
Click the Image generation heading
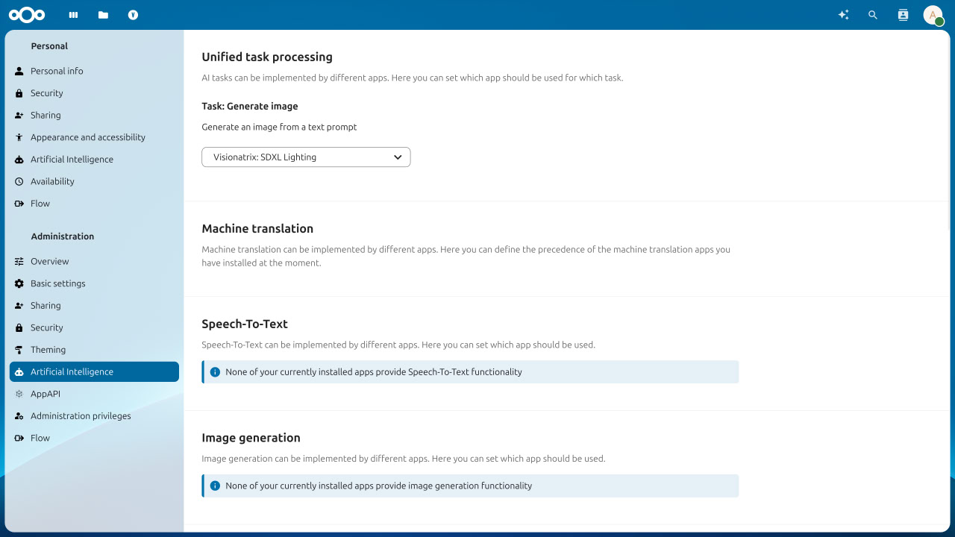(x=251, y=438)
